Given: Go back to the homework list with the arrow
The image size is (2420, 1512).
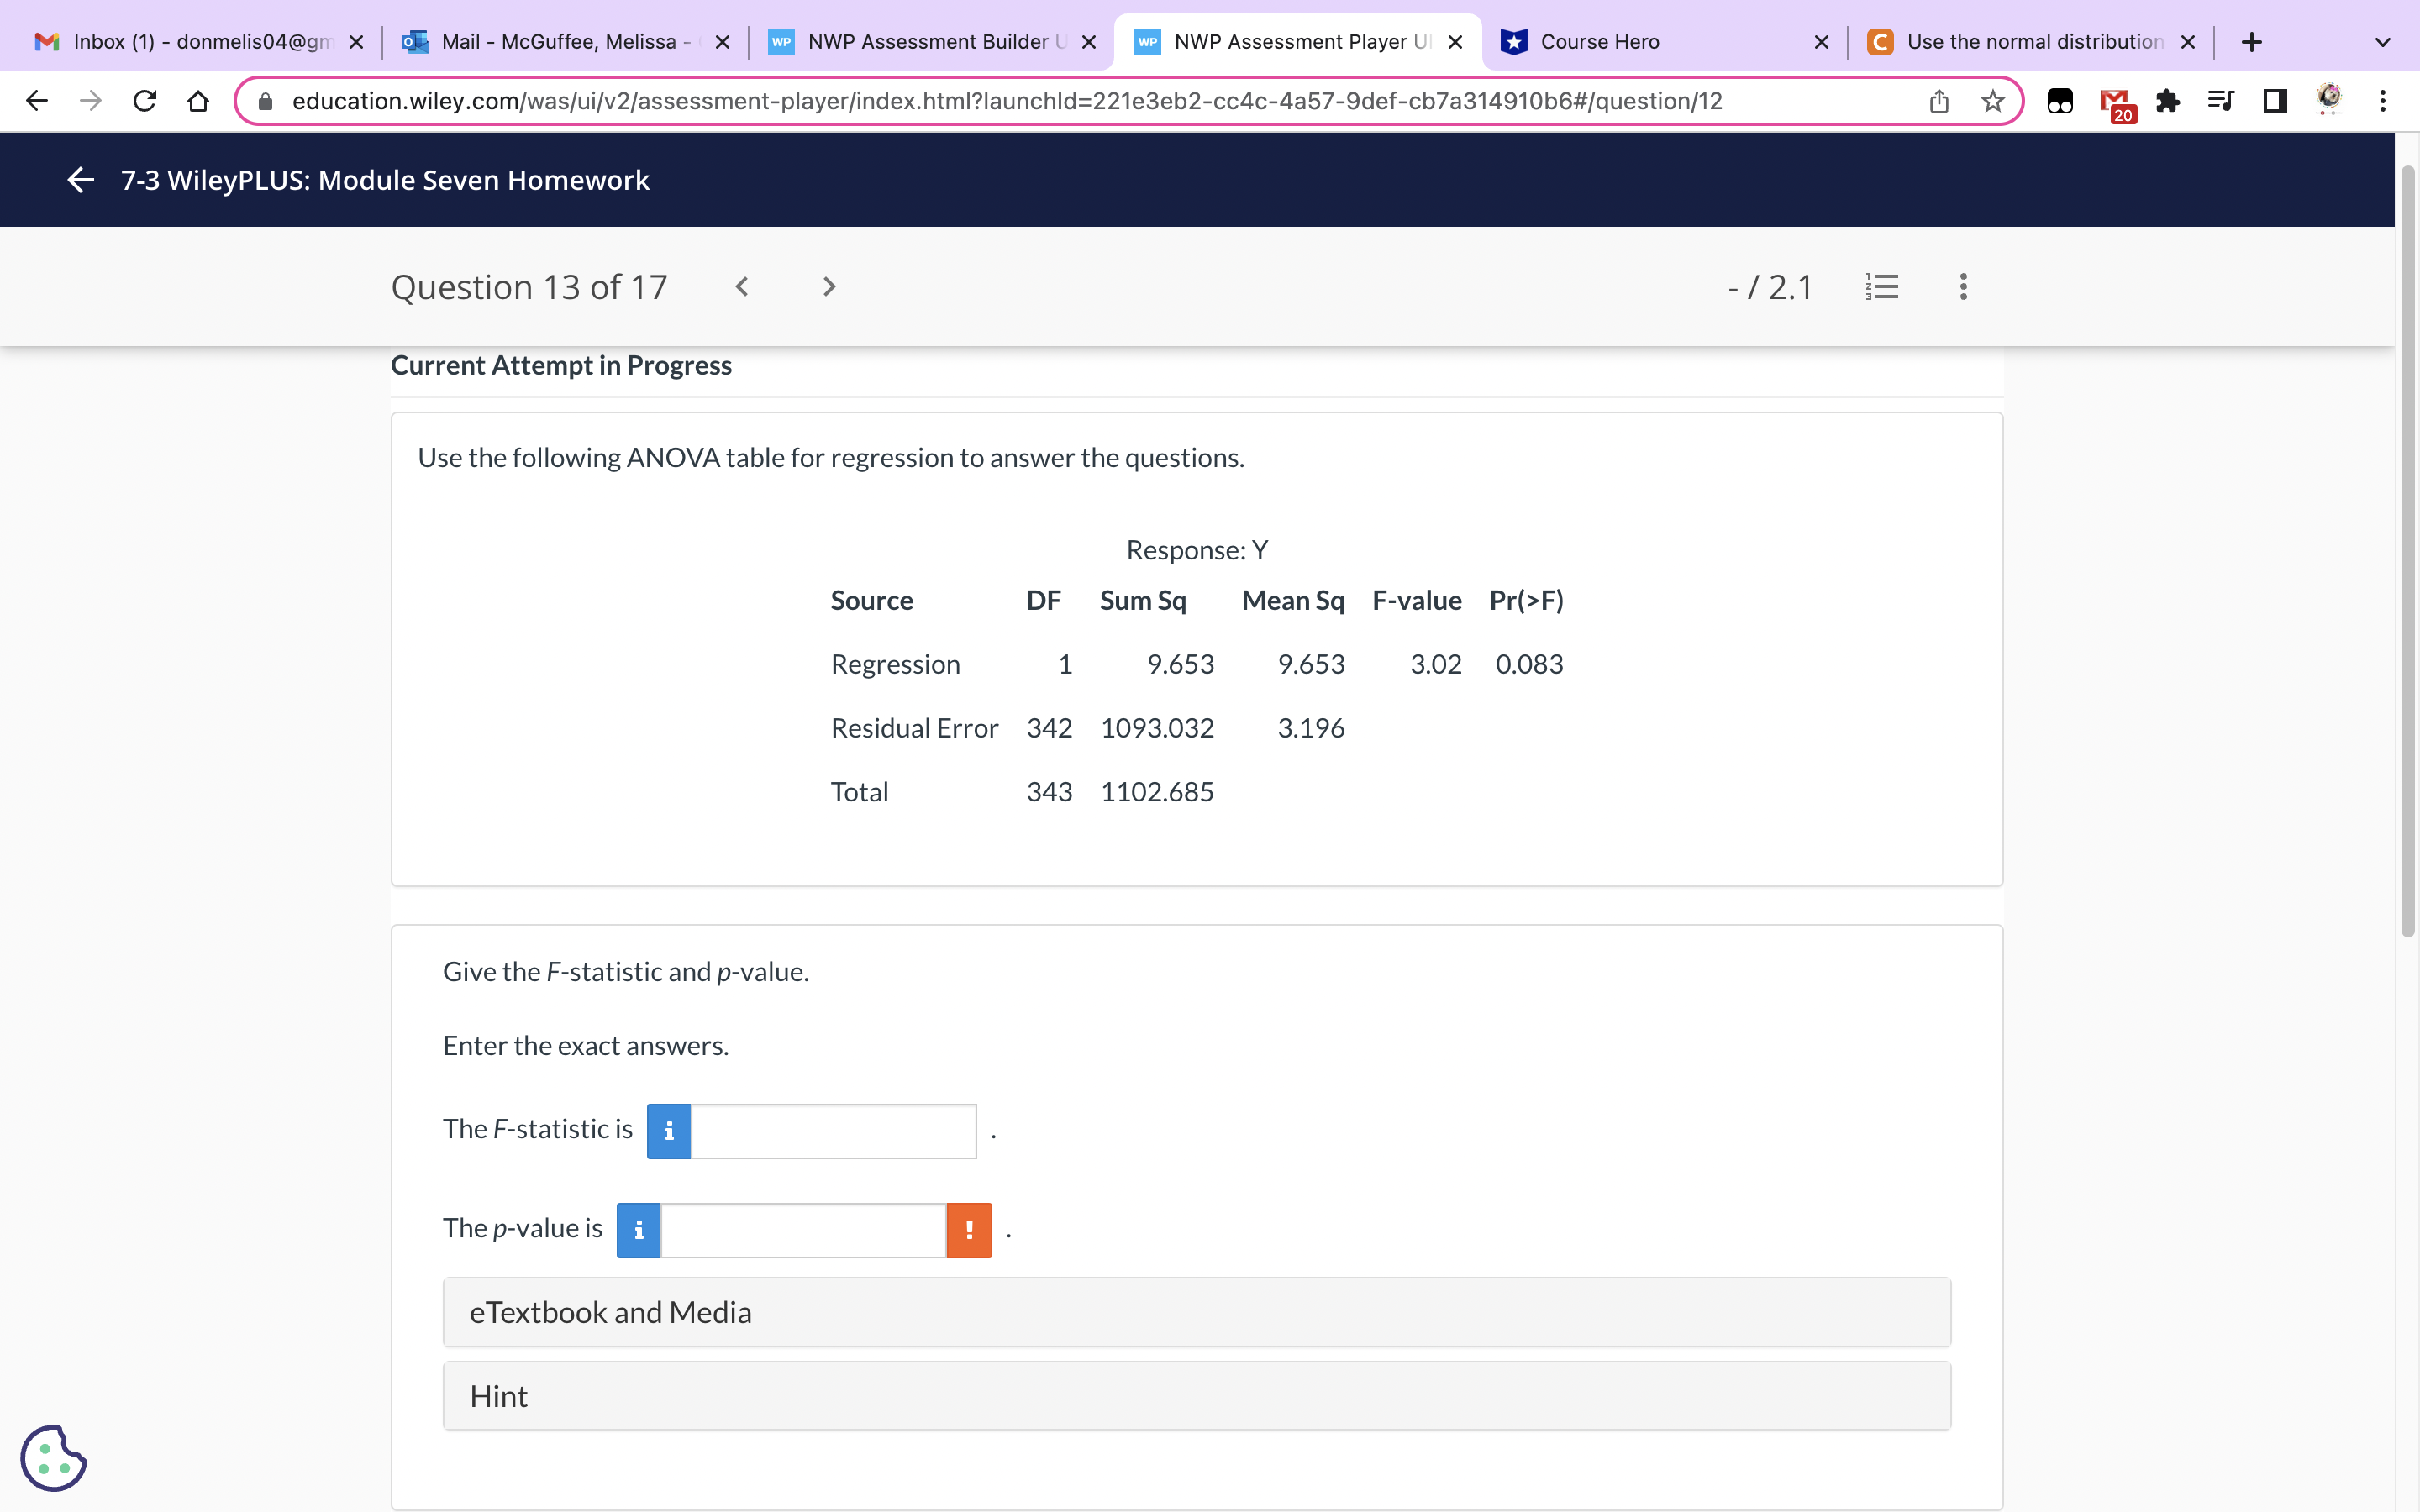Looking at the screenshot, I should pyautogui.click(x=80, y=180).
